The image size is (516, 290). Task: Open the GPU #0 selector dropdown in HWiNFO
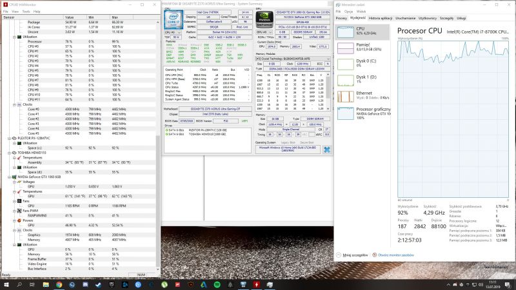click(264, 32)
